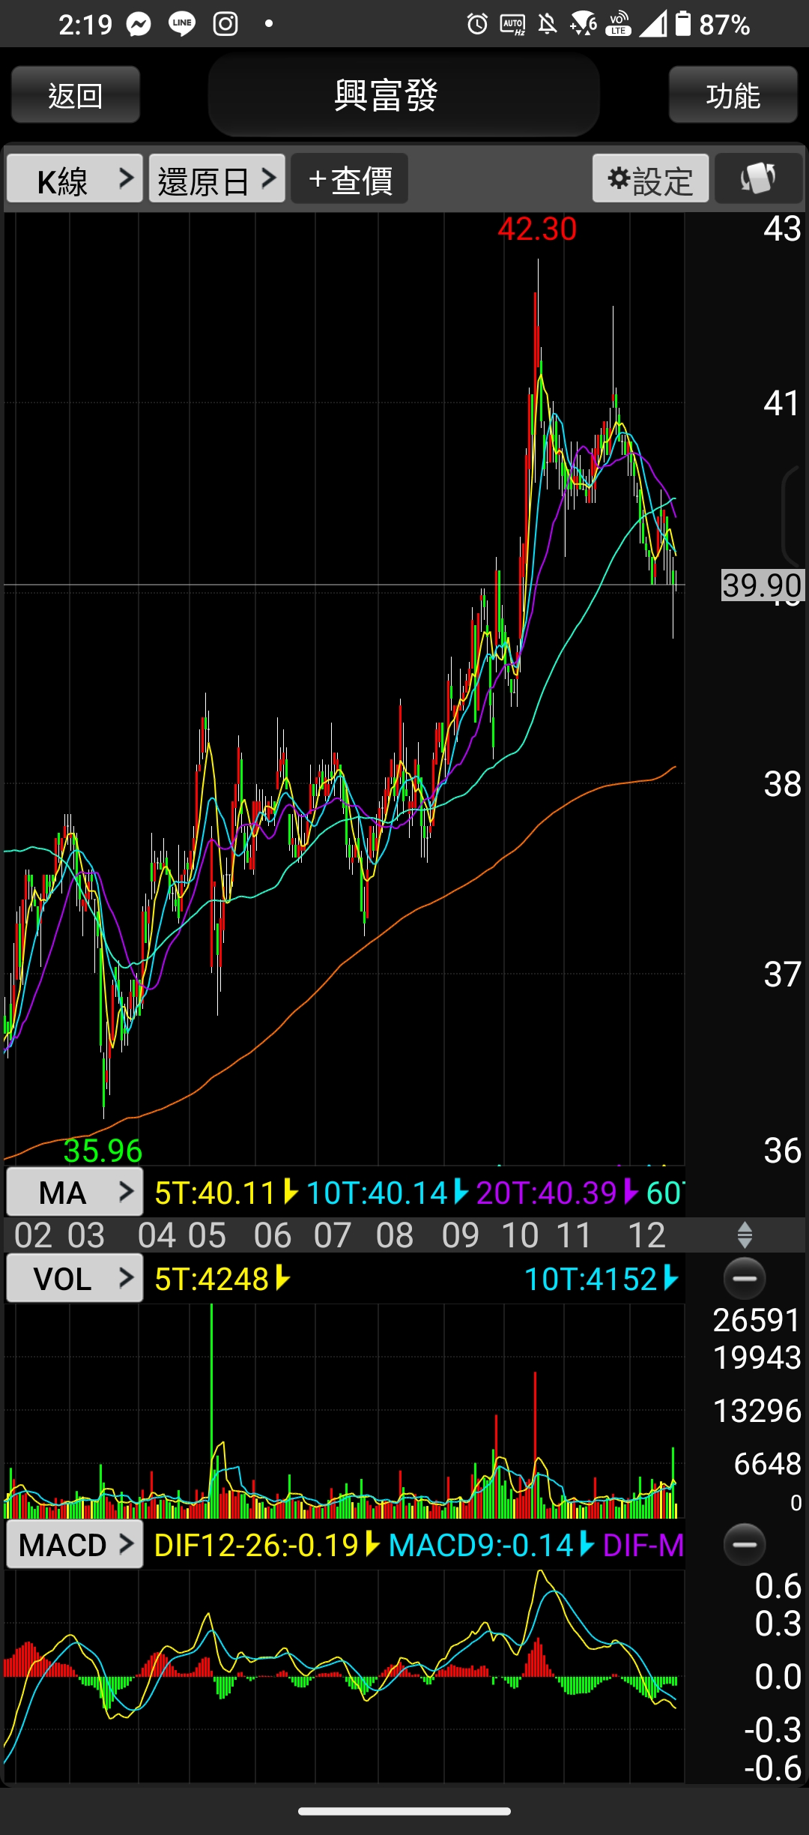Image resolution: width=809 pixels, height=1835 pixels.
Task: Open the MA indicator dropdown
Action: coord(74,1193)
